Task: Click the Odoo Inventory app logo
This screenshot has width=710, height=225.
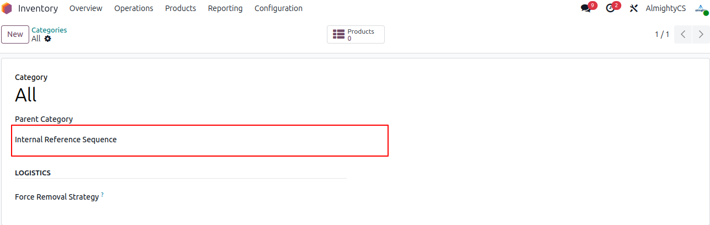Action: [7, 8]
